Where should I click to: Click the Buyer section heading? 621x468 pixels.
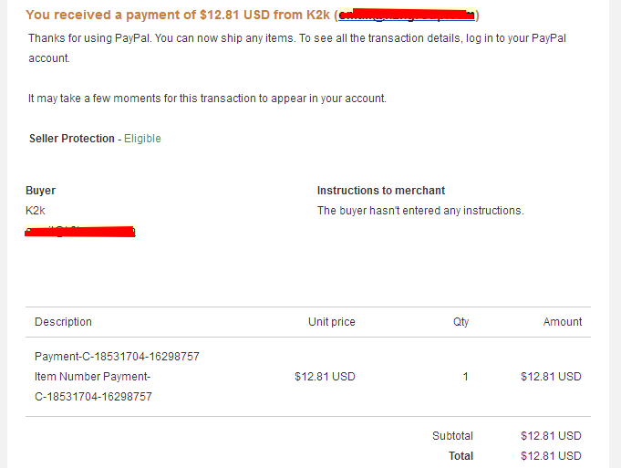pyautogui.click(x=40, y=191)
